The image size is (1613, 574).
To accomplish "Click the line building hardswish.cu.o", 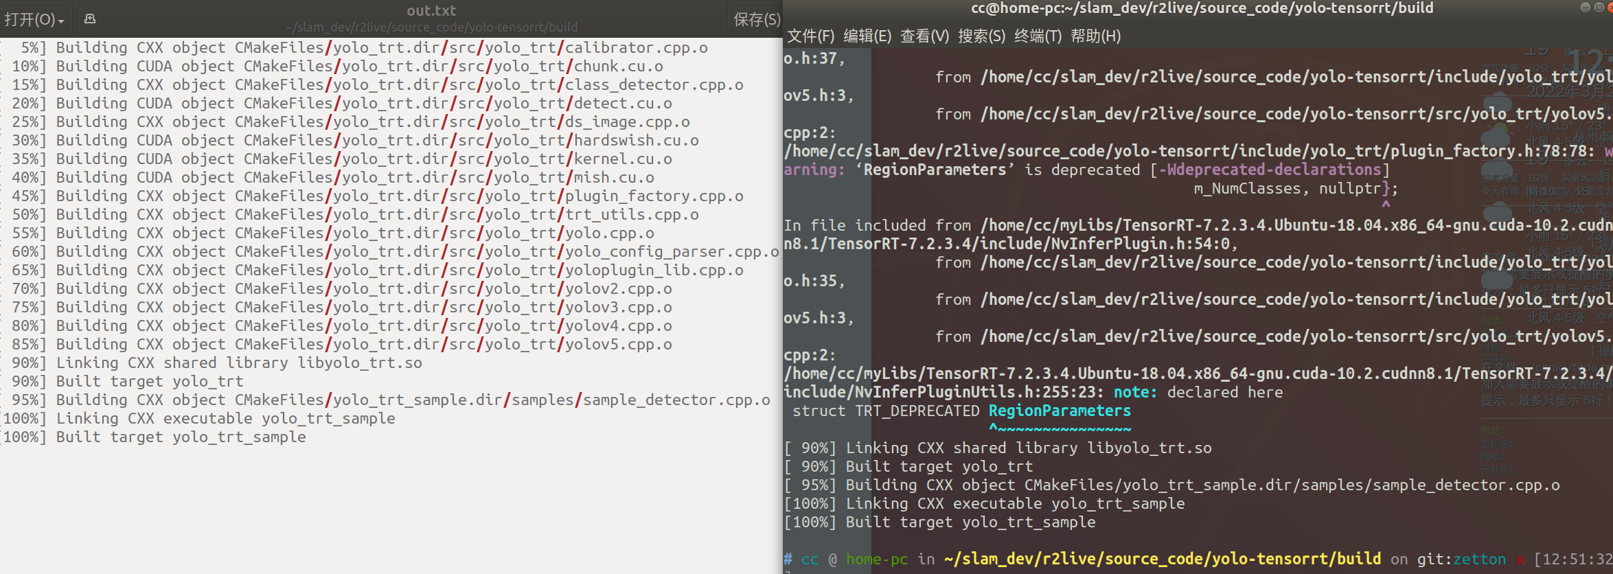I will pos(351,140).
